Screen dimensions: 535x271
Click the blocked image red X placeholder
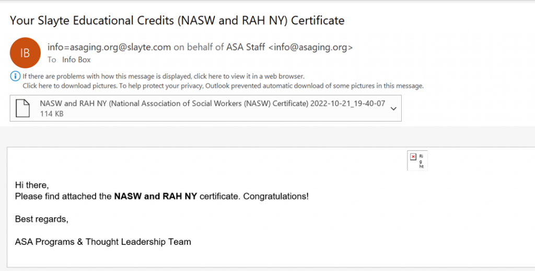click(413, 157)
